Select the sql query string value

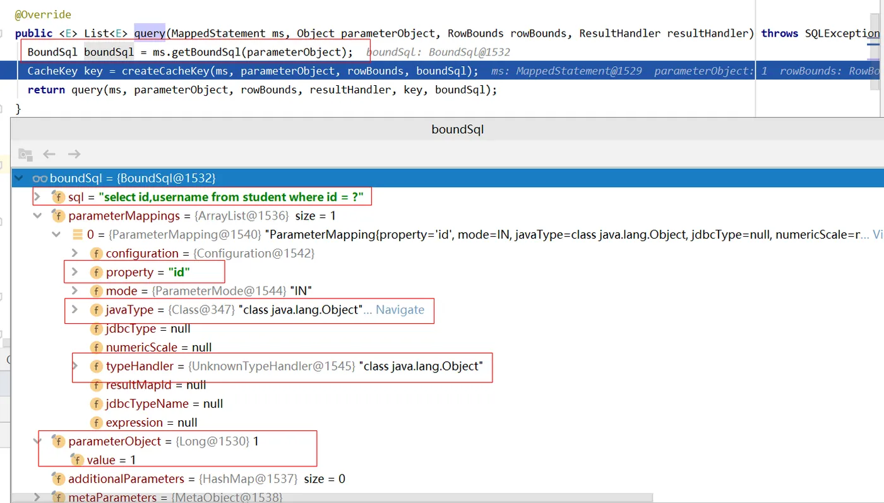pos(231,197)
